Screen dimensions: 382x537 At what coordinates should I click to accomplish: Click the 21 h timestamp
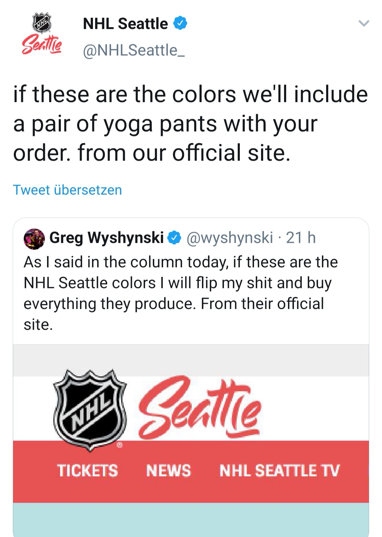coord(301,238)
